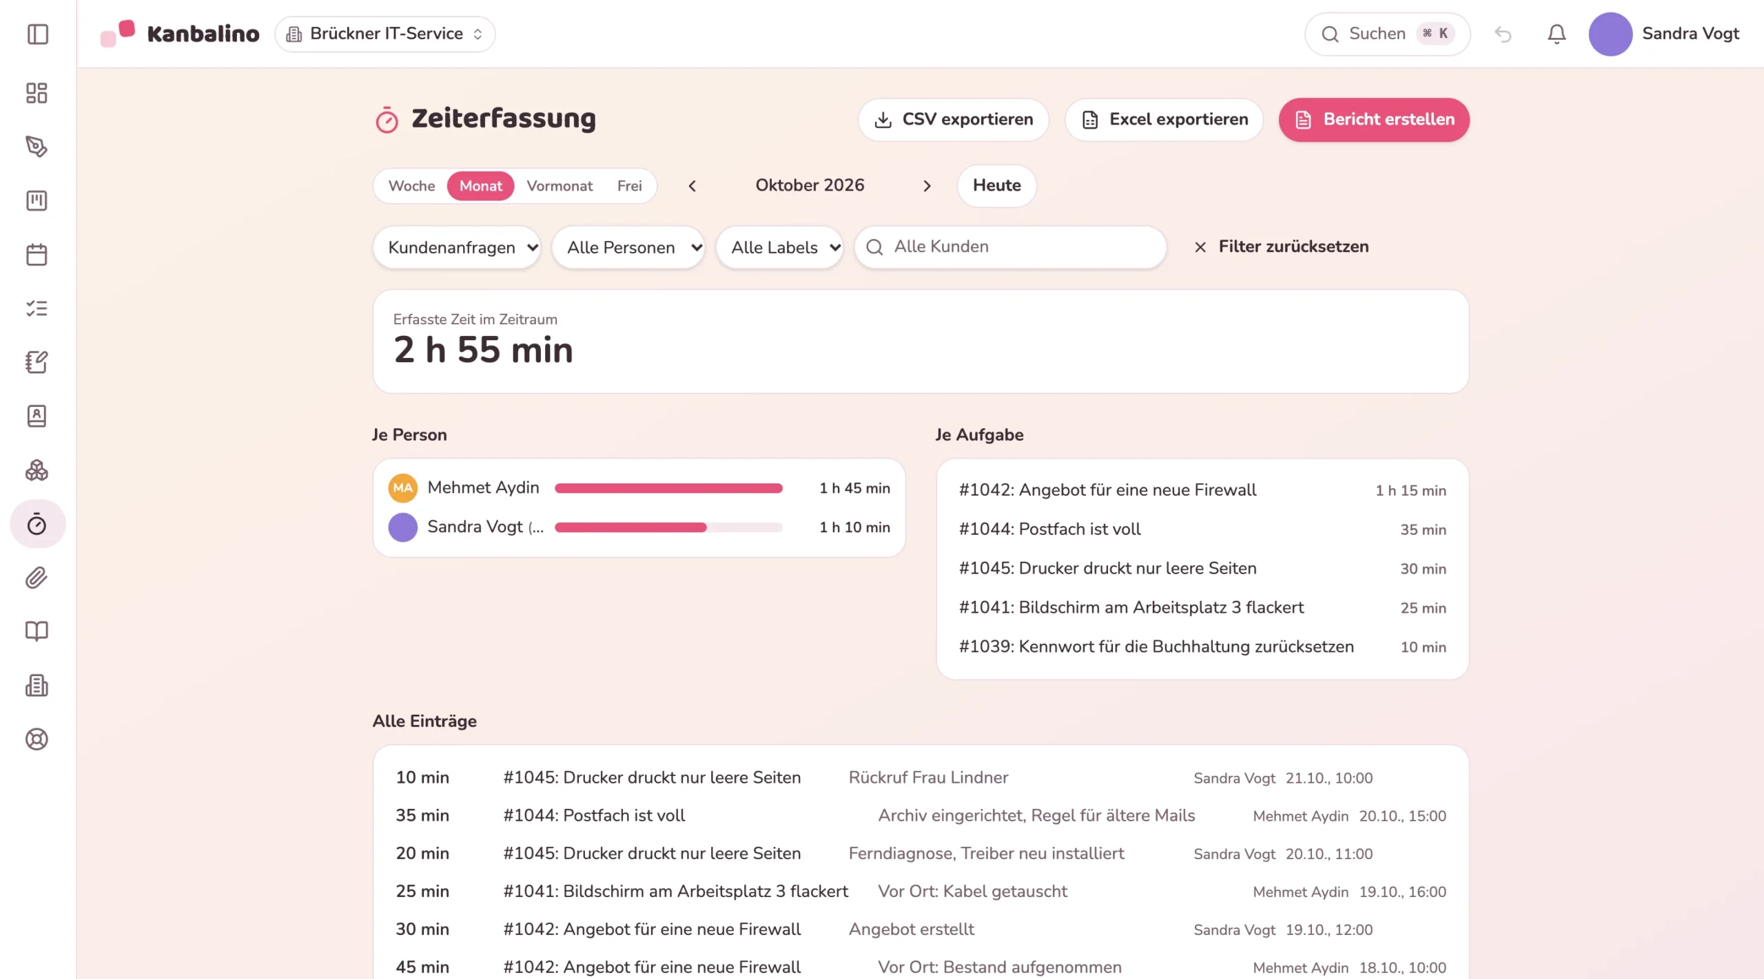Open the kanban board sidebar icon

coord(37,200)
